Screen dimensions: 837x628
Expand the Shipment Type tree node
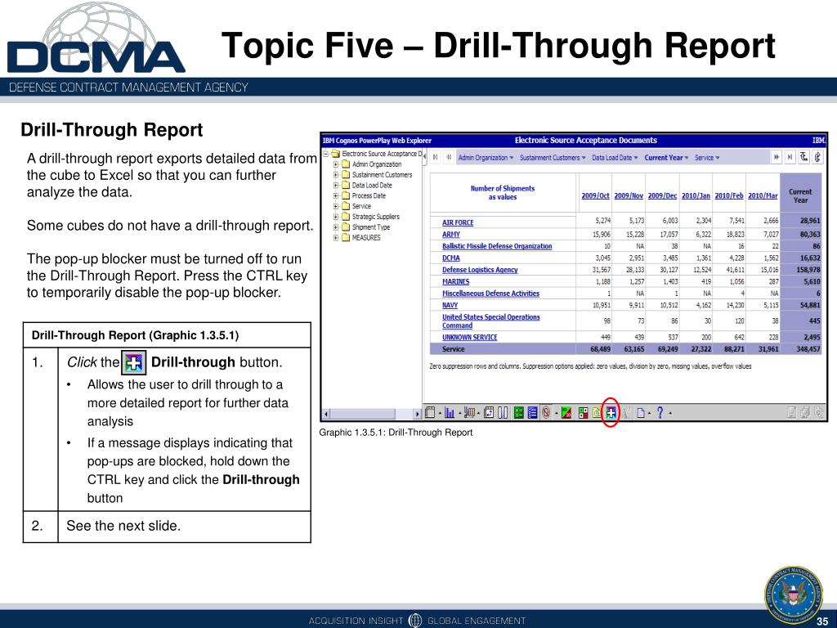[336, 227]
